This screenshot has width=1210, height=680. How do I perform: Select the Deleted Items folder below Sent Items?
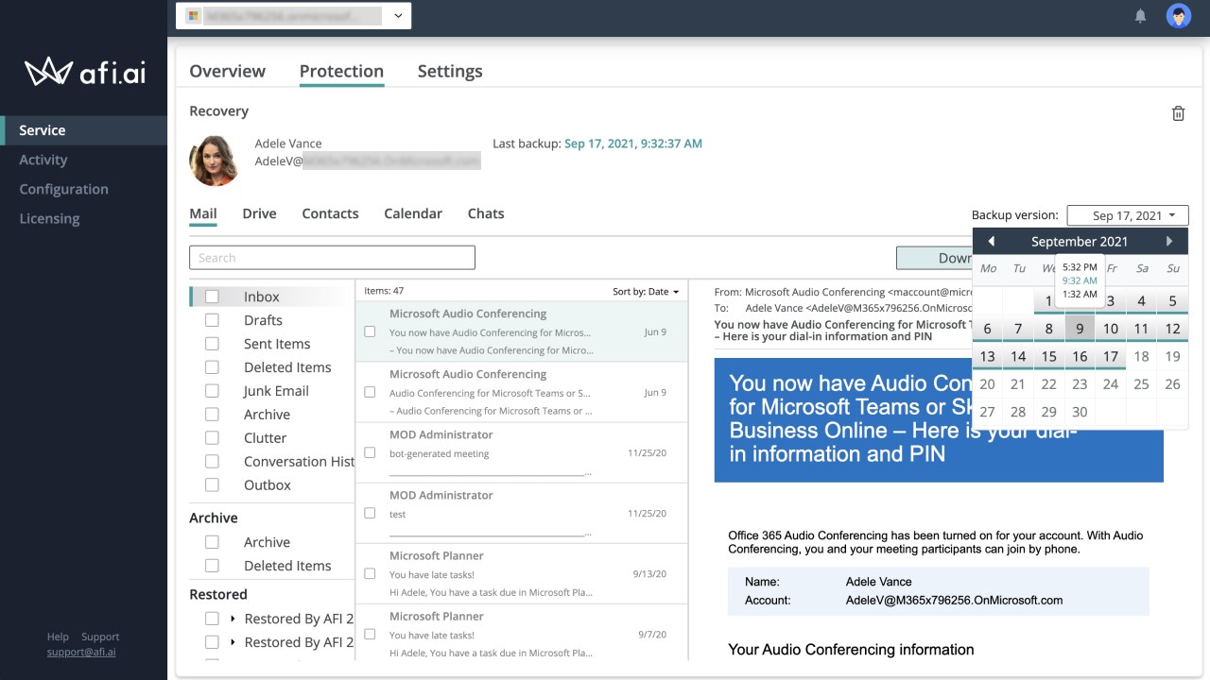(287, 367)
